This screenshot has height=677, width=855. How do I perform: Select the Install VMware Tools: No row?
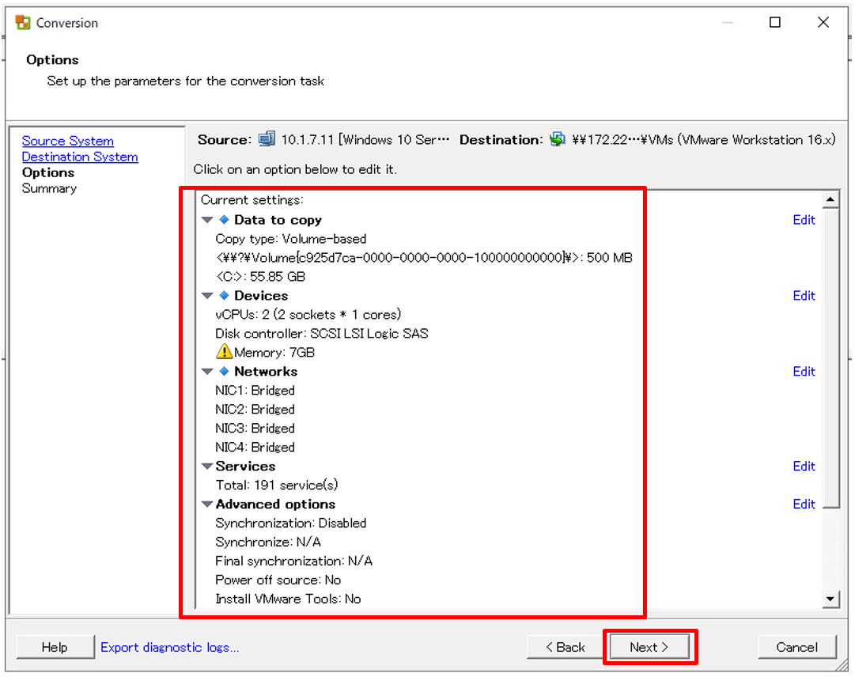tap(288, 599)
